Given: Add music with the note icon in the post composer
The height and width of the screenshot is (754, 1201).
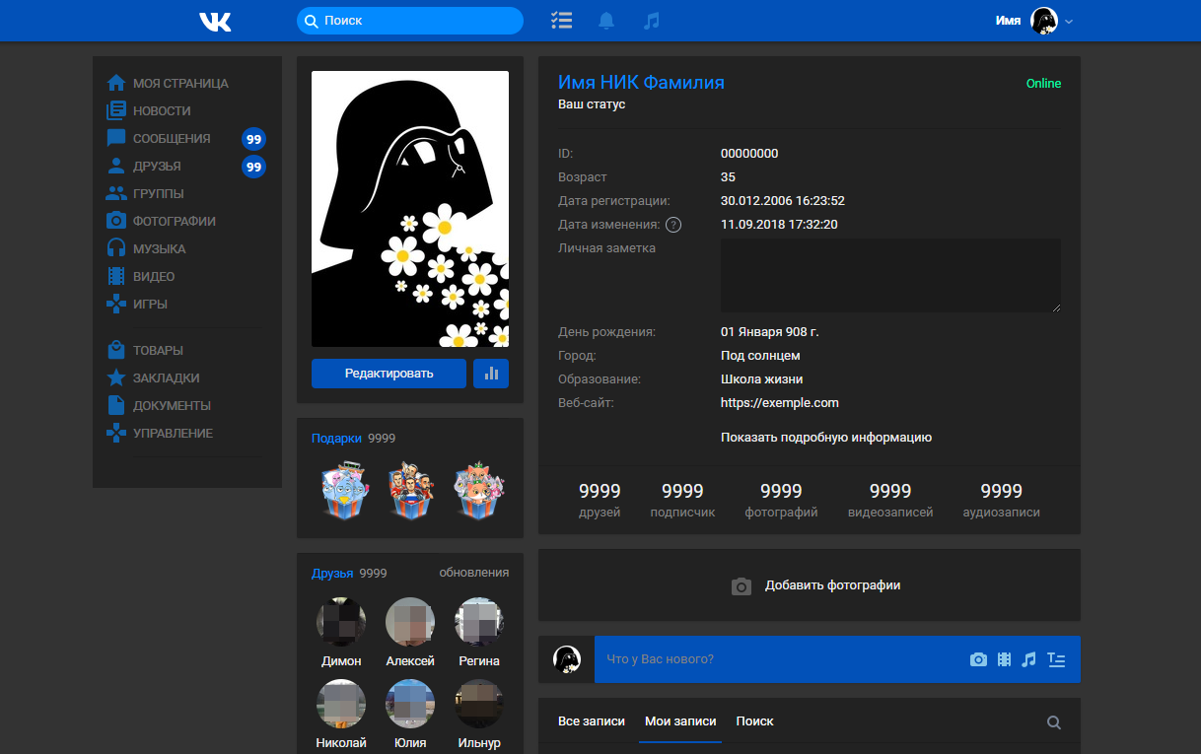Looking at the screenshot, I should (1028, 659).
